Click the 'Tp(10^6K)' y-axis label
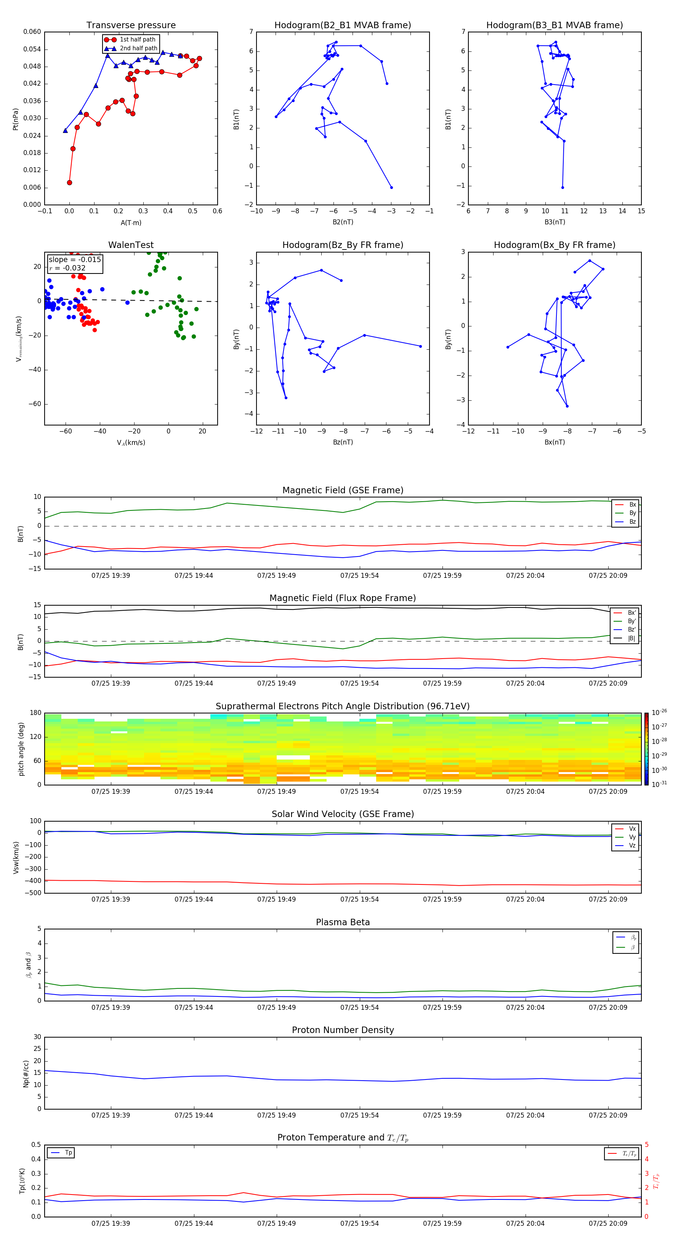Screen dimensions: 686x1257 [x=22, y=1181]
